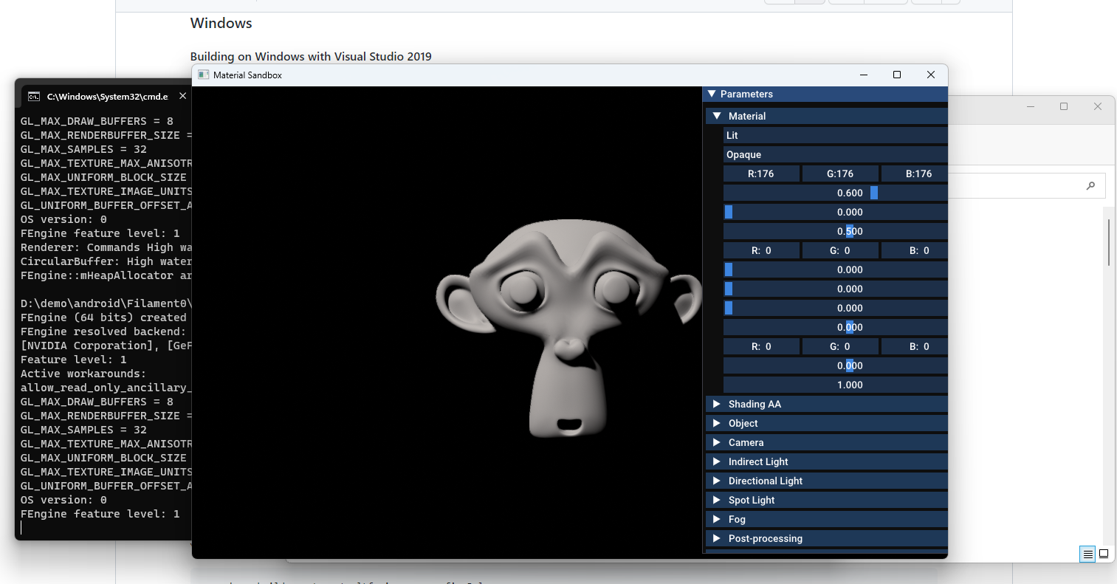Click the 'Active workarounds:' console line

click(x=83, y=374)
